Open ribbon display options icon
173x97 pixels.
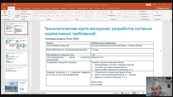point(154,5)
